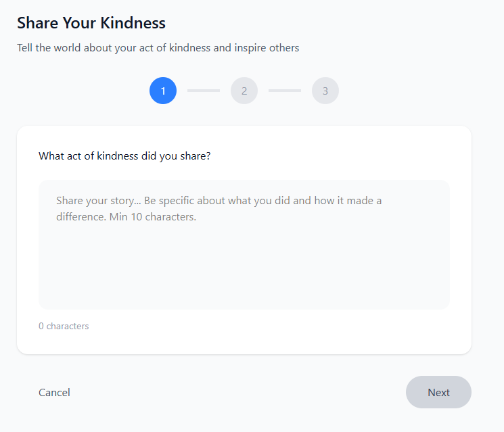Cancel sharing your kindness story
Screen dimensions: 504x432
(x=54, y=392)
